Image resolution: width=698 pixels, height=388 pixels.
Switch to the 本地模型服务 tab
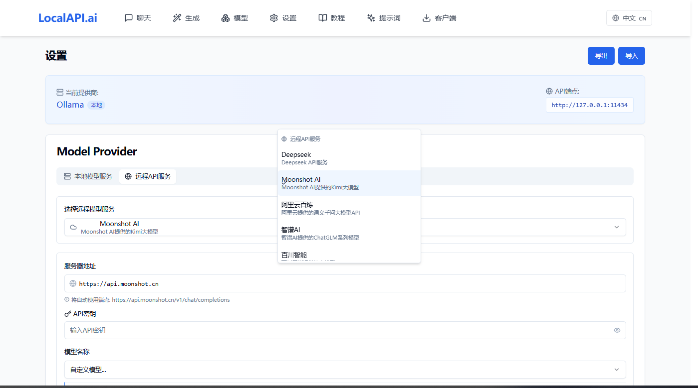click(x=88, y=176)
